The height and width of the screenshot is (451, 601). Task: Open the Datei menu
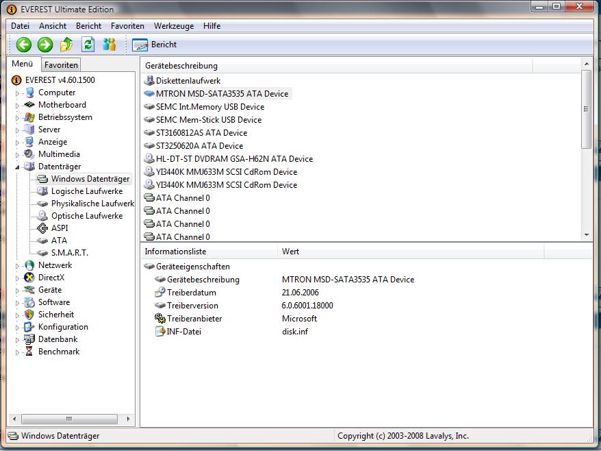21,26
